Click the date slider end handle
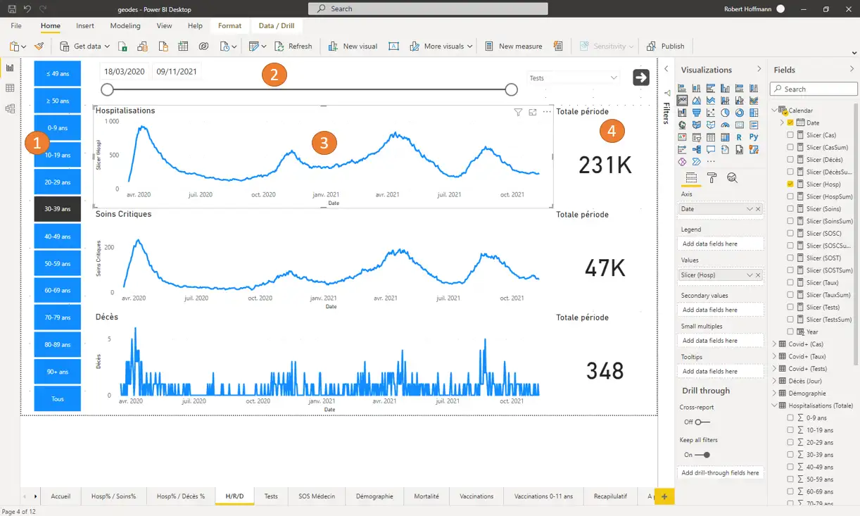 tap(512, 89)
